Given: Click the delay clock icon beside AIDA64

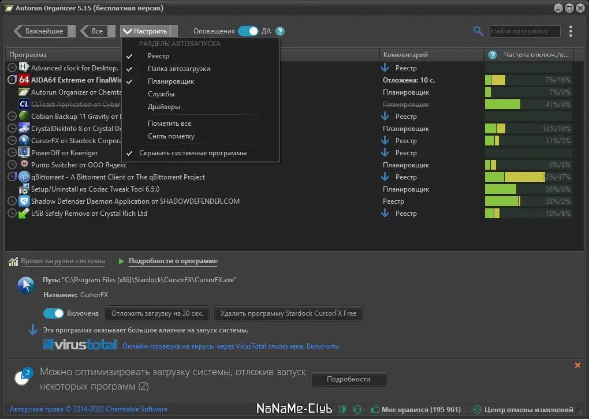Looking at the screenshot, I should click(x=12, y=80).
